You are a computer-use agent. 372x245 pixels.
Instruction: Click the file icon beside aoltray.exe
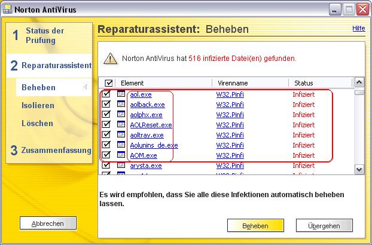tap(121, 135)
